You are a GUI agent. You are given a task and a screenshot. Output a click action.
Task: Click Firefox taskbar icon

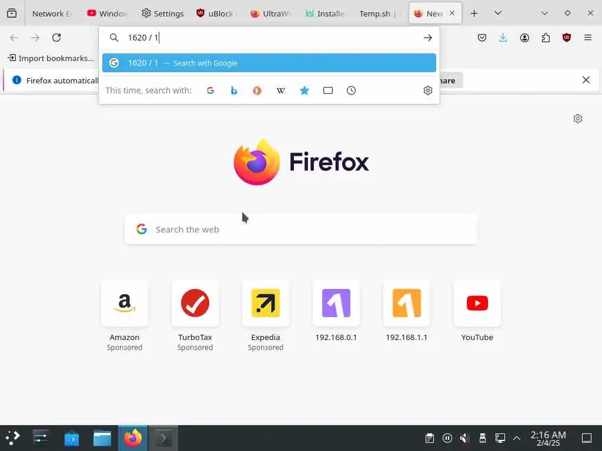pyautogui.click(x=133, y=438)
